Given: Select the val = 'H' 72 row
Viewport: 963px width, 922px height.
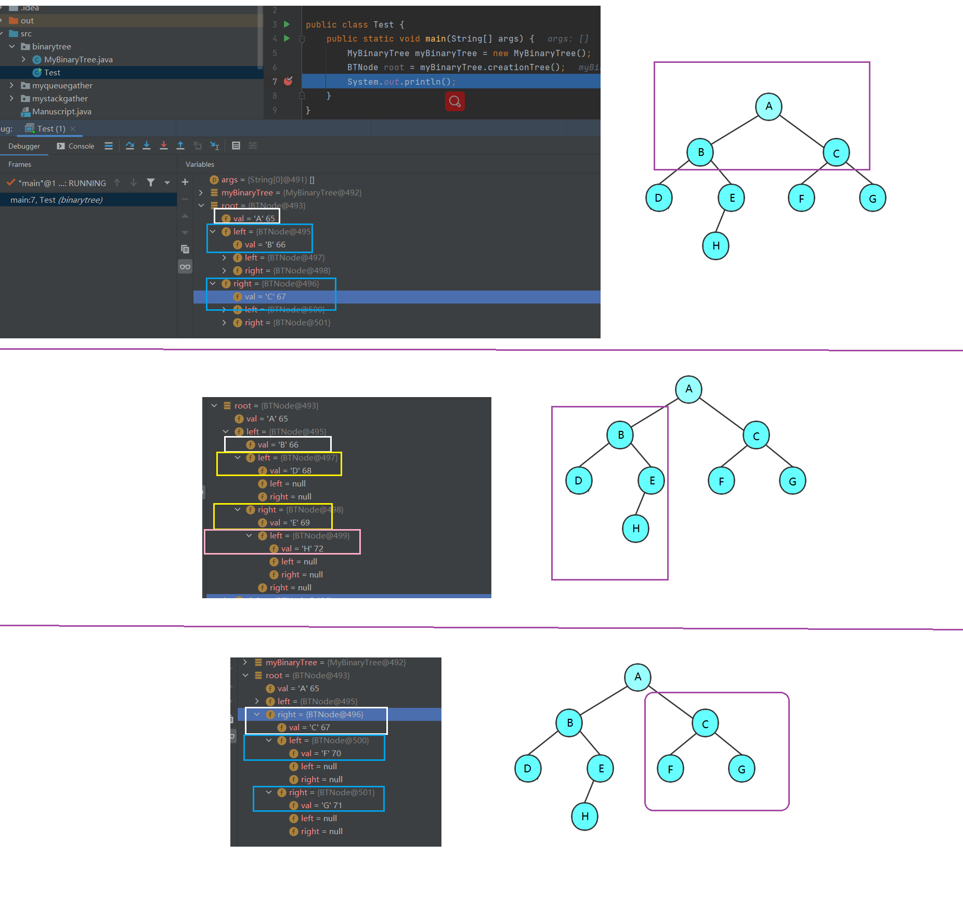Looking at the screenshot, I should [302, 549].
